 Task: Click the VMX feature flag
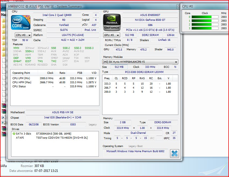click(x=28, y=58)
